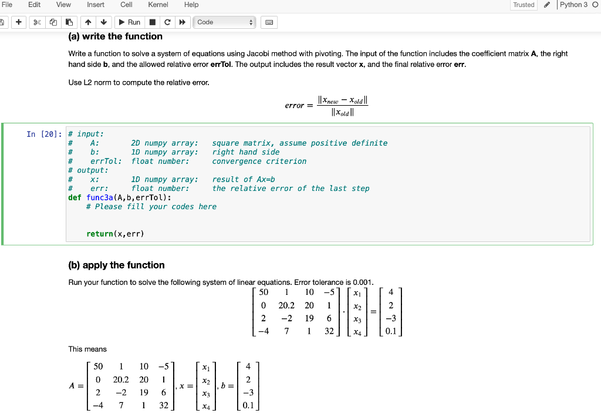Viewport: 601px width, 420px height.
Task: Open the Help menu
Action: click(191, 5)
